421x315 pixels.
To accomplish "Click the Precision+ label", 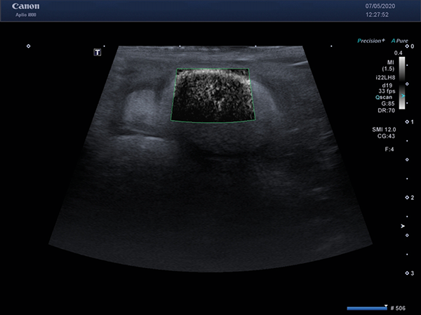I will (370, 41).
